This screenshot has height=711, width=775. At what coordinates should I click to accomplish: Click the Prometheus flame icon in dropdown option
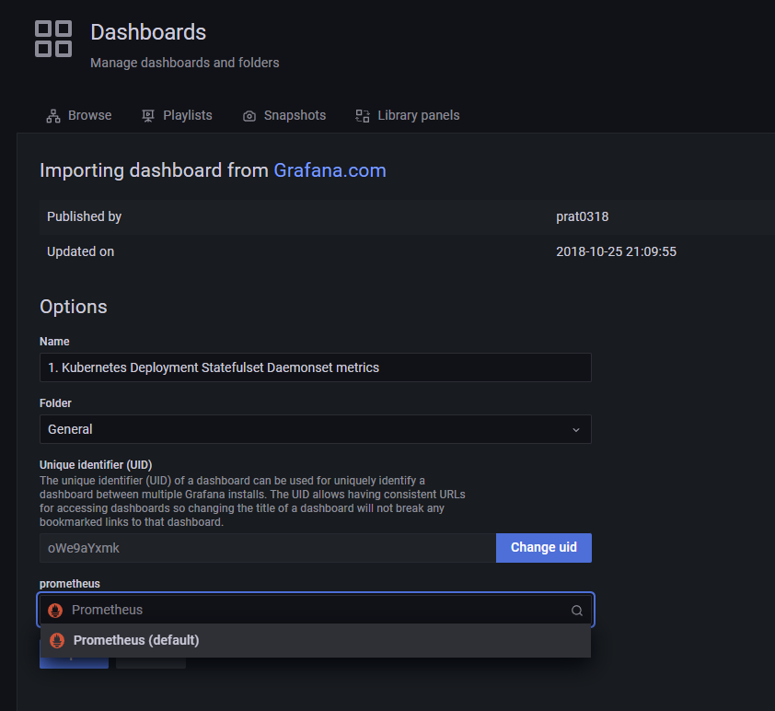click(x=57, y=640)
